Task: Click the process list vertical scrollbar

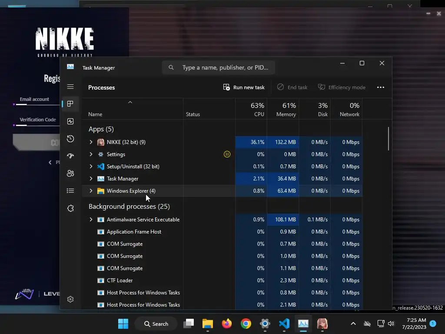Action: [x=389, y=139]
